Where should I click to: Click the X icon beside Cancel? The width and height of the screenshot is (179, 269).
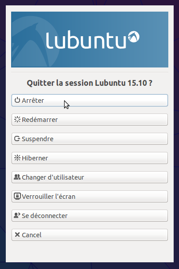coord(17,235)
